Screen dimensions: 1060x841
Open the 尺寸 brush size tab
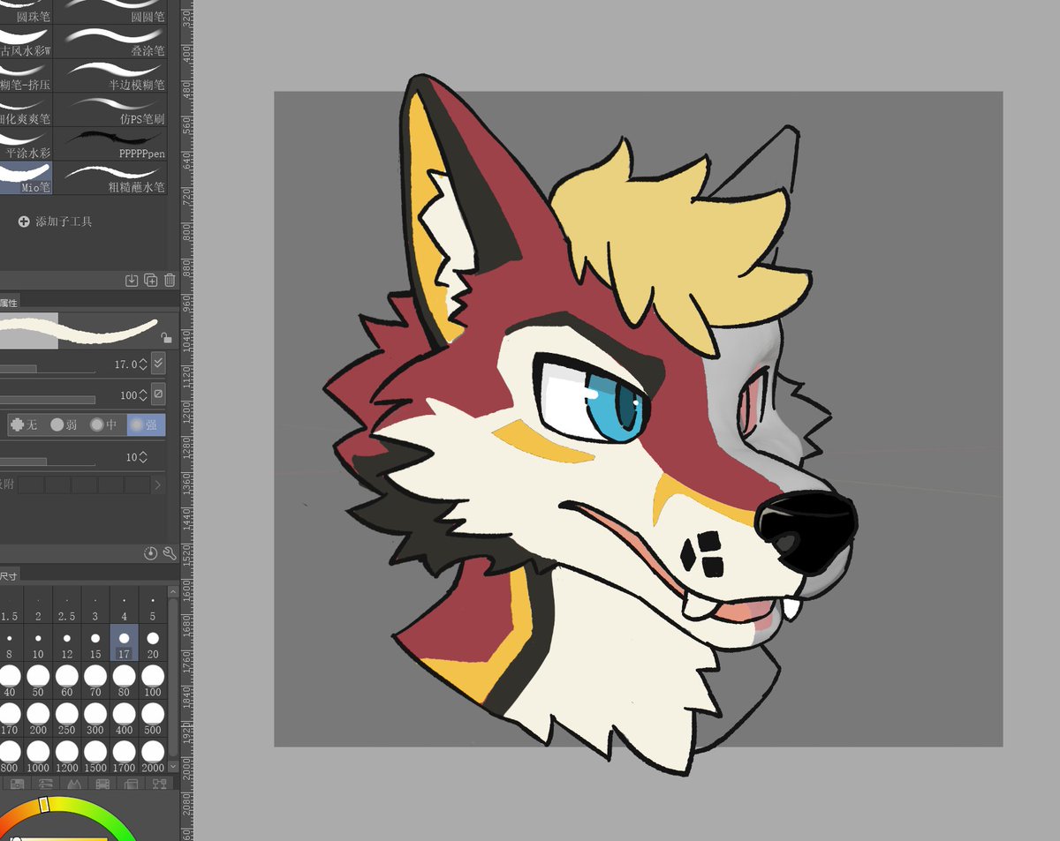point(9,575)
